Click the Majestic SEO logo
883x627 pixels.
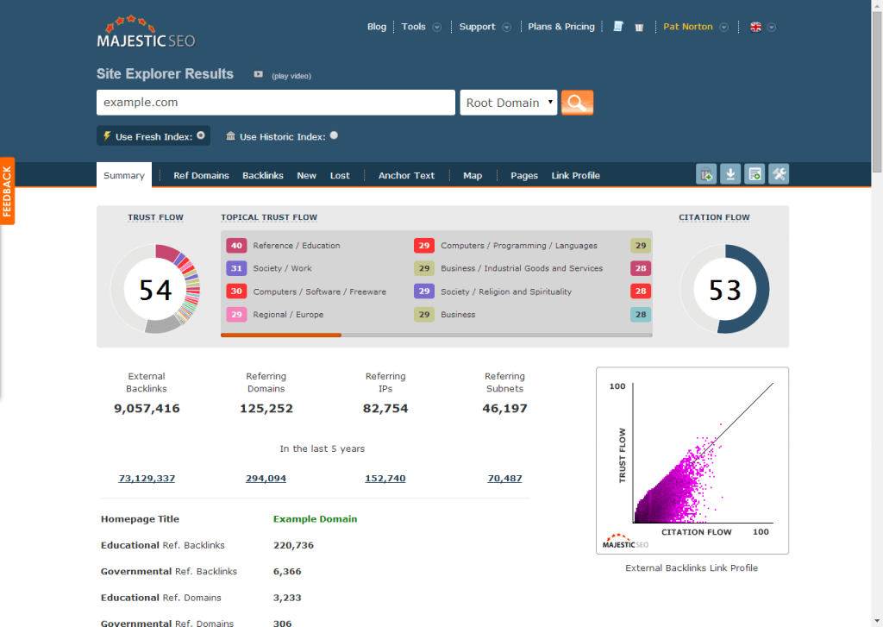(x=146, y=32)
